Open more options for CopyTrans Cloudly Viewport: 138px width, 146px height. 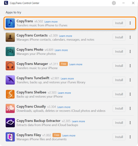click(x=130, y=108)
